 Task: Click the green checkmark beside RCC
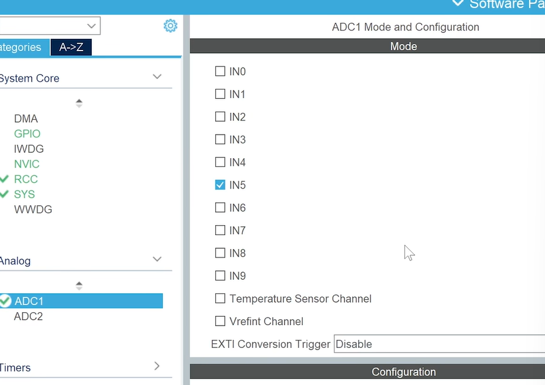pos(4,179)
